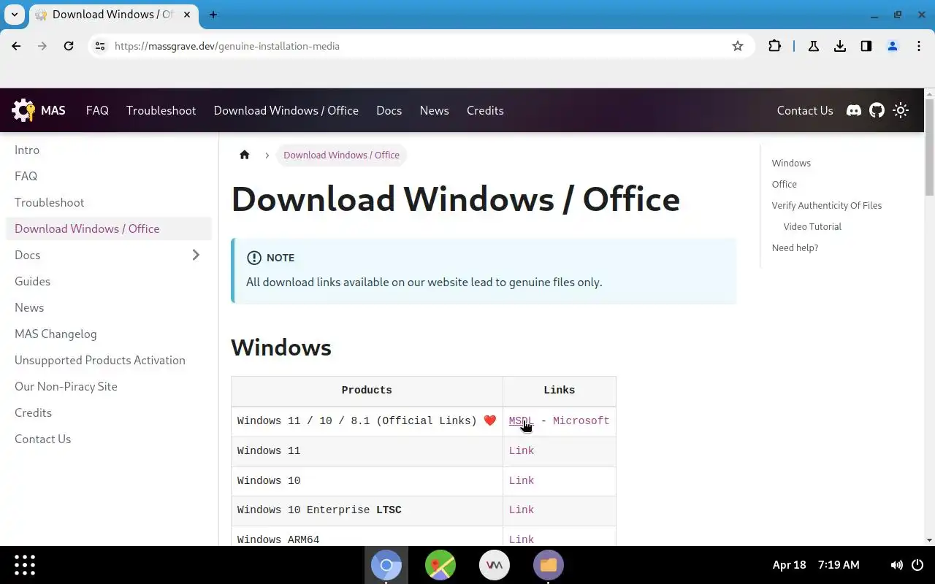Open the Windows 10 row Link
The image size is (935, 584).
click(522, 480)
